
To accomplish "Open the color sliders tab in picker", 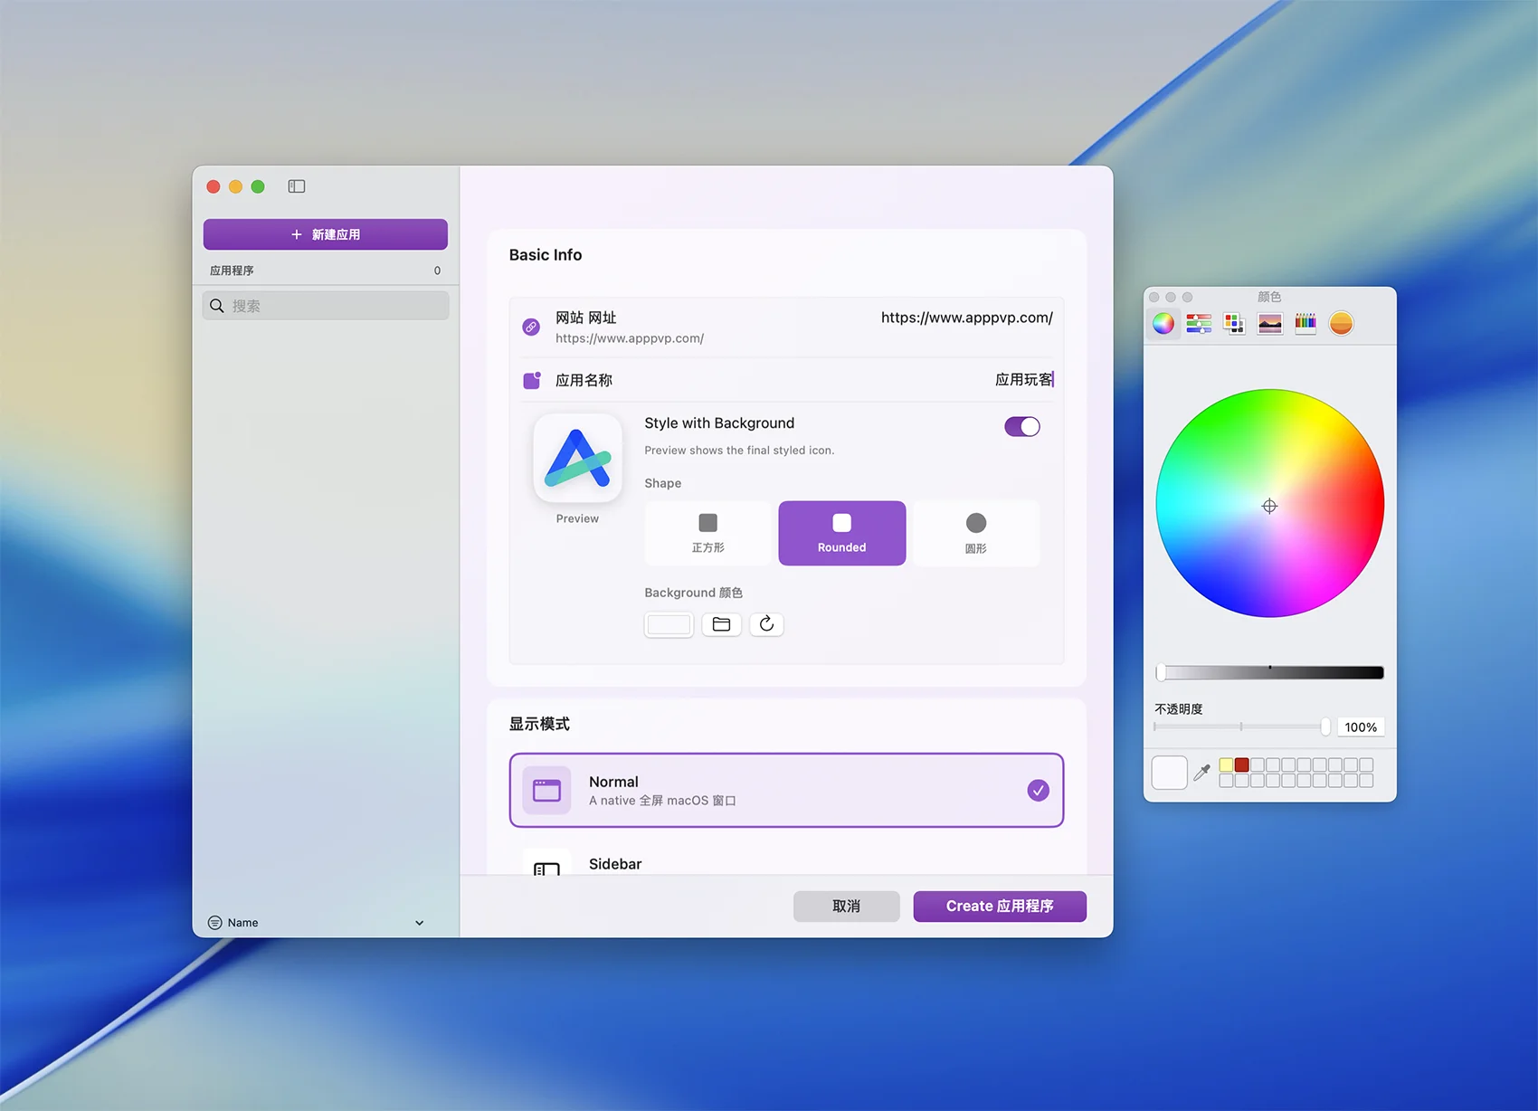I will (x=1199, y=324).
